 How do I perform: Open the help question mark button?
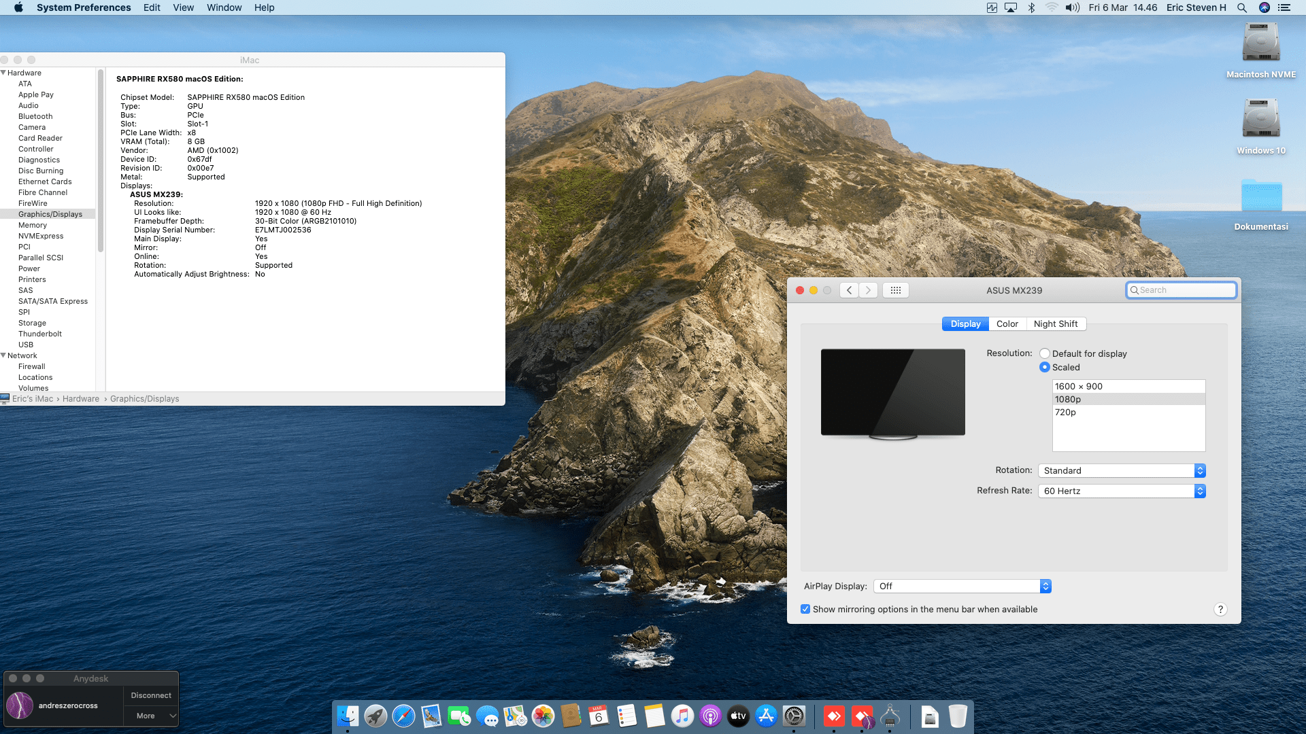[x=1220, y=610]
